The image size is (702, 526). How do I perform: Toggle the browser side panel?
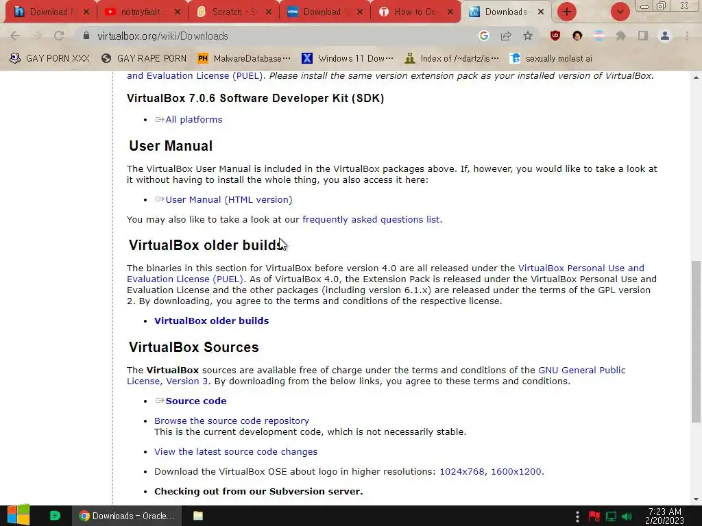643,36
